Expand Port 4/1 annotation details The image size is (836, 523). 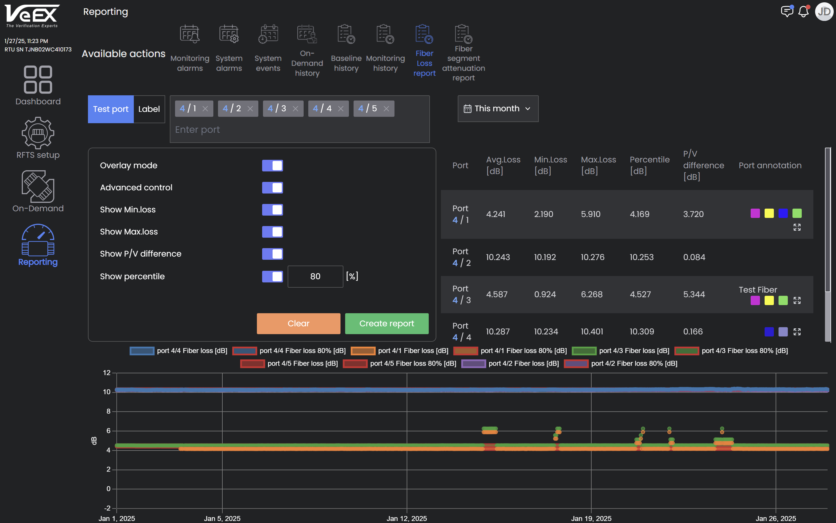coord(797,227)
